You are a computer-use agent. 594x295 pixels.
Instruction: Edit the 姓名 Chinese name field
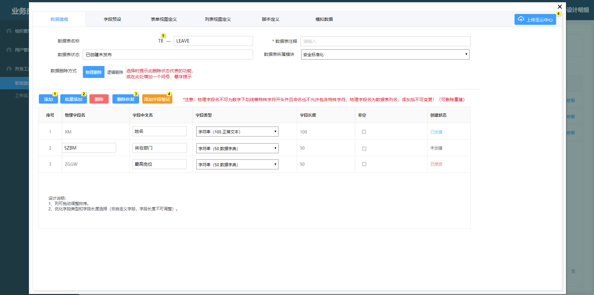[x=160, y=131]
